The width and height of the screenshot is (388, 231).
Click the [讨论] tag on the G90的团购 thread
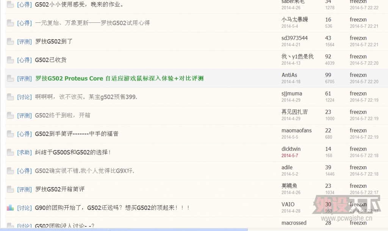[x=24, y=208]
